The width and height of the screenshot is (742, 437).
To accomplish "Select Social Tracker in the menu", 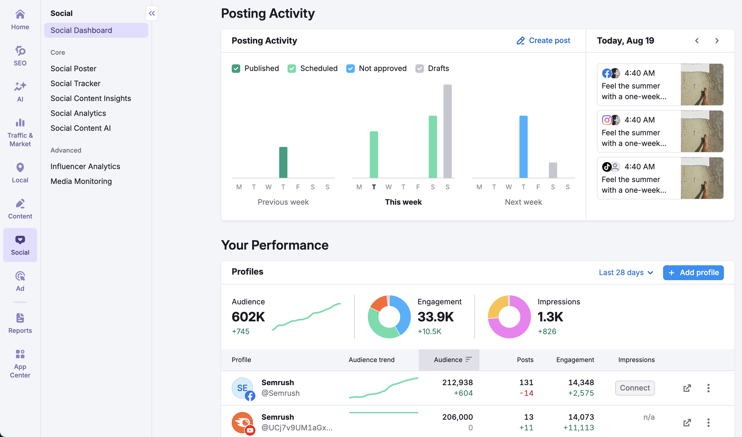I will coord(75,83).
